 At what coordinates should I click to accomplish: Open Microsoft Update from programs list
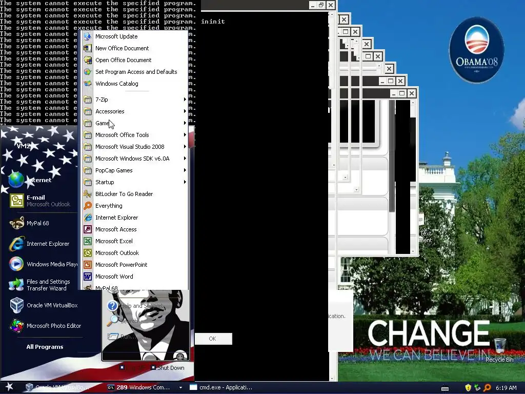coord(116,36)
